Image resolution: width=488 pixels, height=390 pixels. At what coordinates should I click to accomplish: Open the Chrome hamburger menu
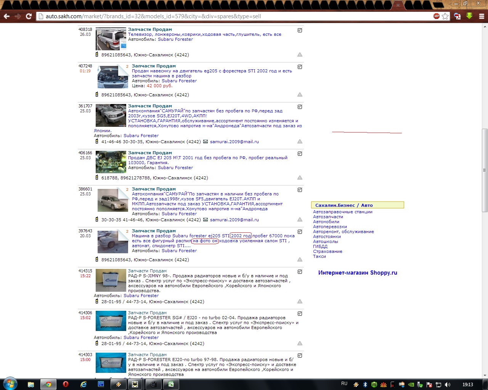point(482,16)
